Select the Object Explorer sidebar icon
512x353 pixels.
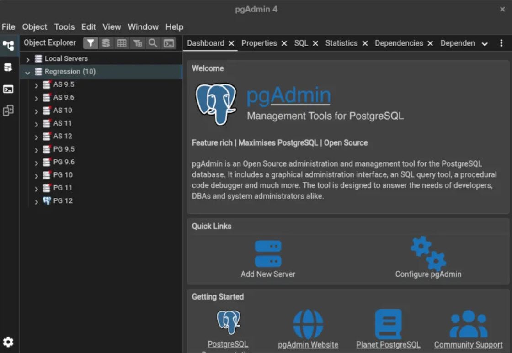coord(9,45)
